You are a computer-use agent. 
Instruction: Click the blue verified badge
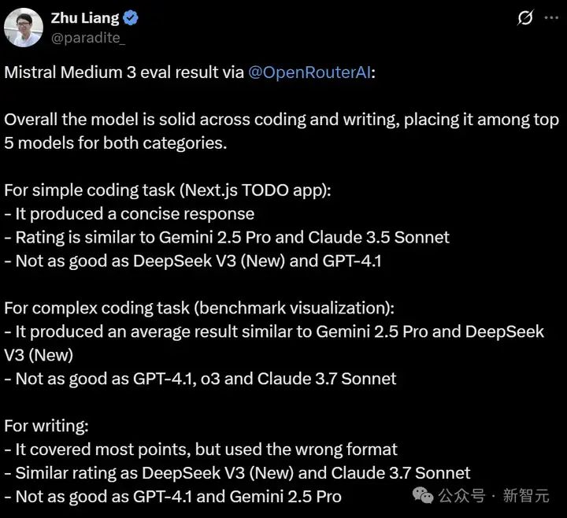pos(131,18)
